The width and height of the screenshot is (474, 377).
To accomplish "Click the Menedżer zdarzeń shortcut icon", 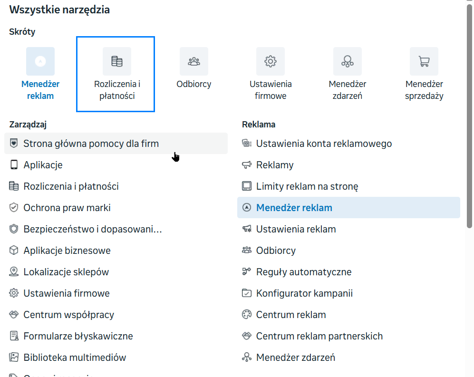I will pos(348,61).
